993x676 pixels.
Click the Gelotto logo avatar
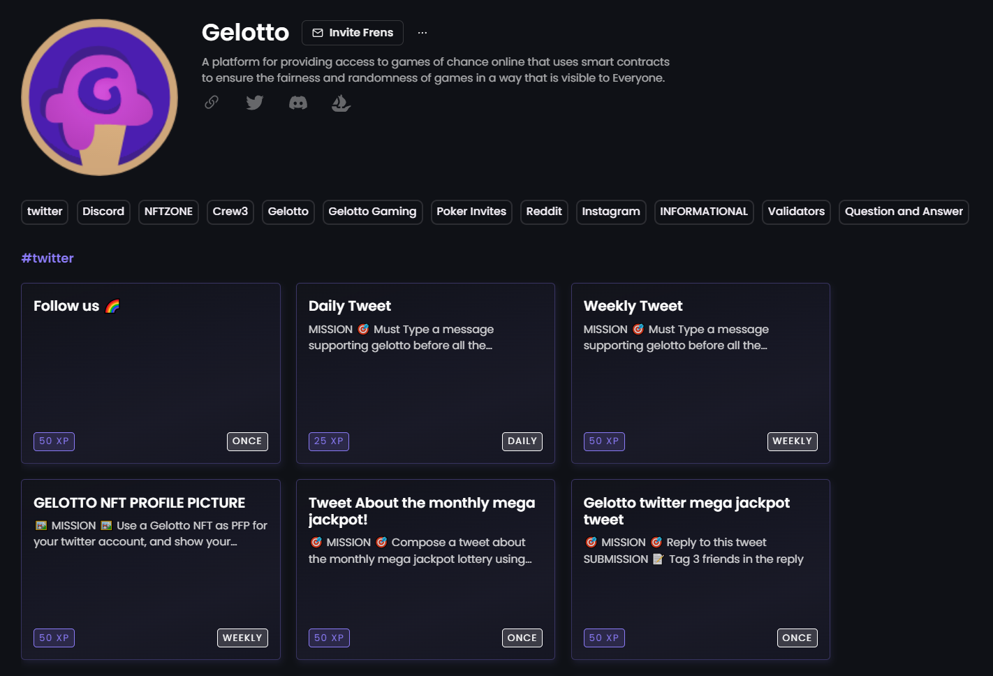[99, 98]
